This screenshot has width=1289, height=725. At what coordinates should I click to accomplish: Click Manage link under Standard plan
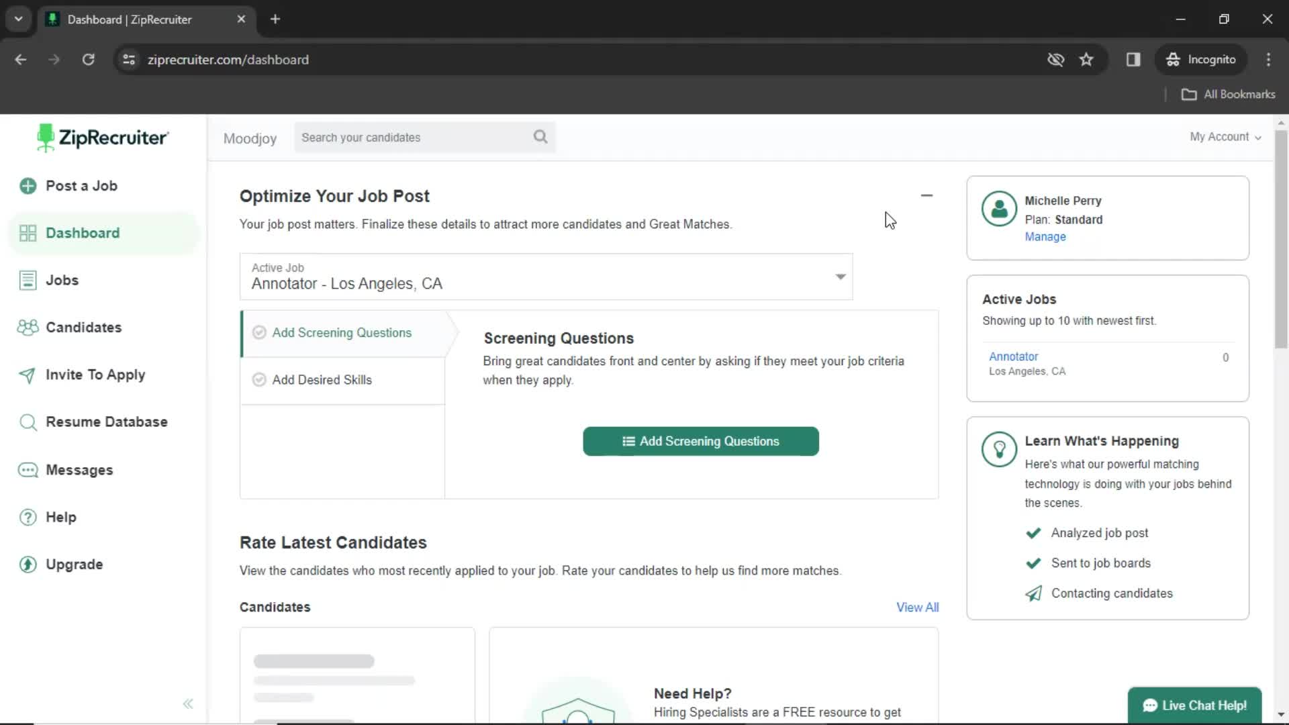click(1045, 236)
